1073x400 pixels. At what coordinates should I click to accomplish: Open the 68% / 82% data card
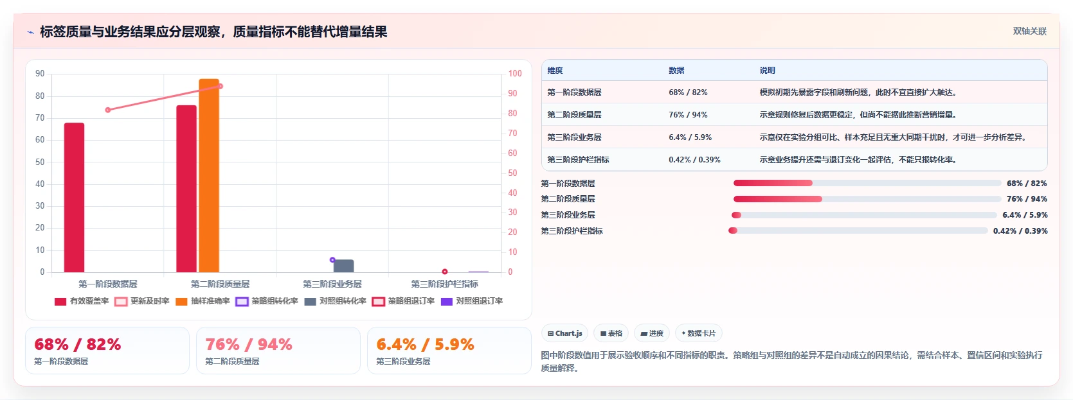[x=107, y=351]
